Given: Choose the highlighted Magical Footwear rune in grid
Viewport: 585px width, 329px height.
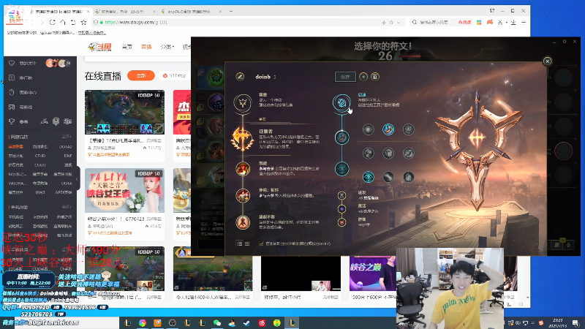Looking at the screenshot, I should [x=388, y=129].
